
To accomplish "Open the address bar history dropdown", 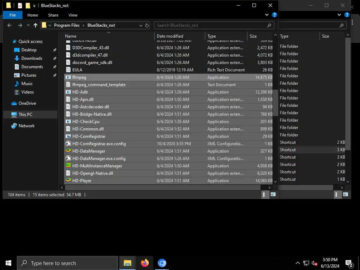I will (141, 25).
